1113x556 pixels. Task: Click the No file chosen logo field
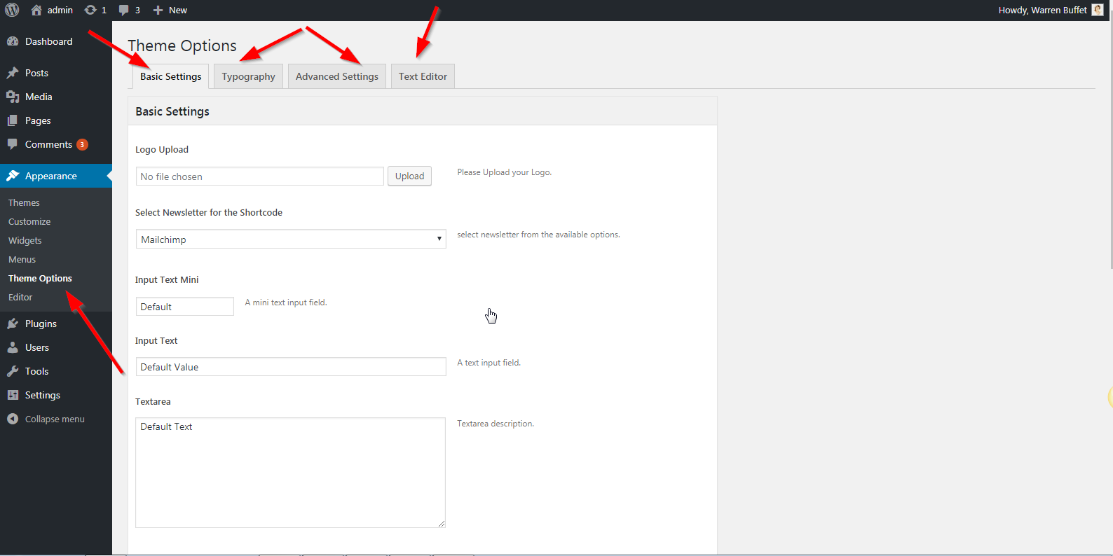[x=260, y=176]
